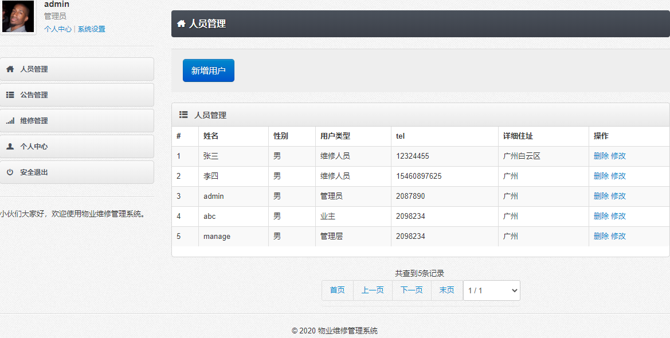Open the 系统设置 link under admin

[x=92, y=29]
